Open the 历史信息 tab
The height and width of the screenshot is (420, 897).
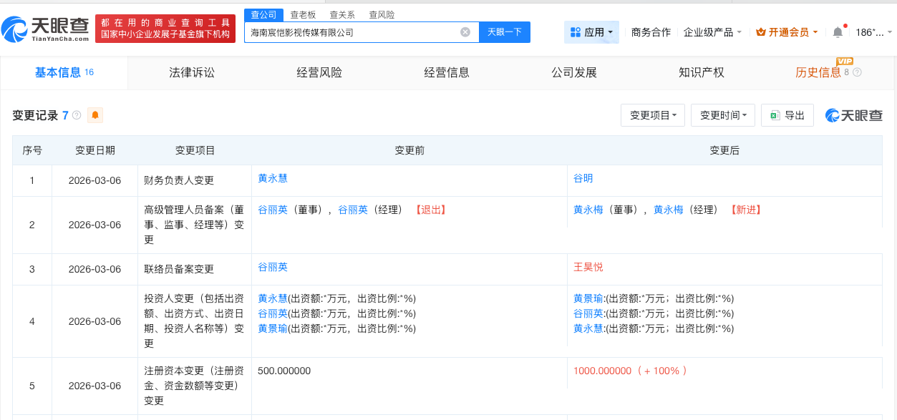point(818,72)
